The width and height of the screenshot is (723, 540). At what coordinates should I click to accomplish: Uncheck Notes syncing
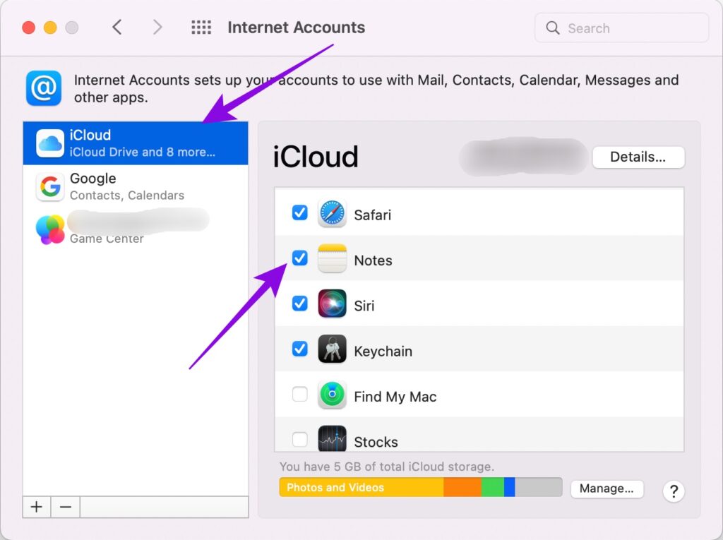pos(299,258)
